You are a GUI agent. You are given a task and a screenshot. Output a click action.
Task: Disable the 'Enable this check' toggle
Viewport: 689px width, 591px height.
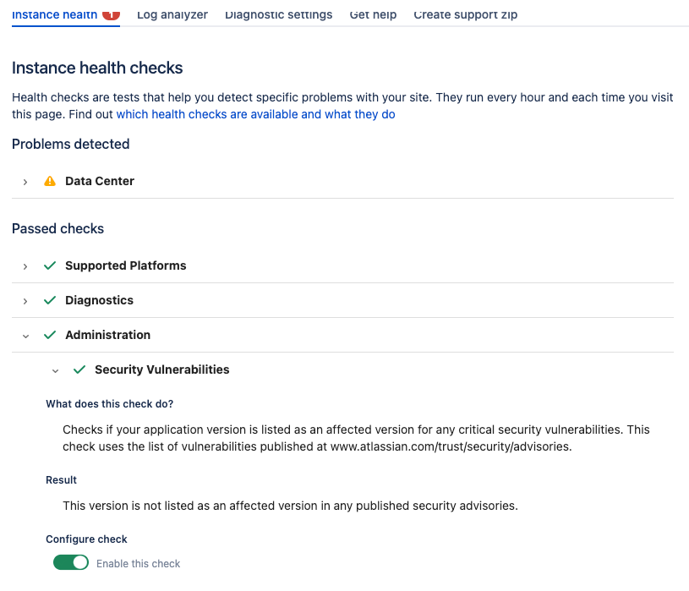[x=71, y=562]
